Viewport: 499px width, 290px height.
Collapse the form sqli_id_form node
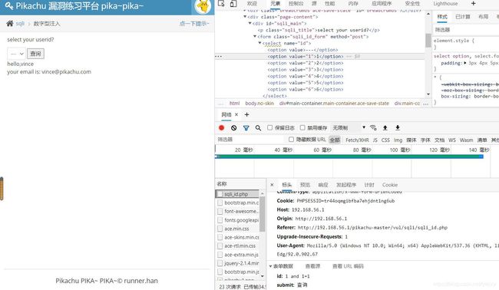tap(255, 37)
